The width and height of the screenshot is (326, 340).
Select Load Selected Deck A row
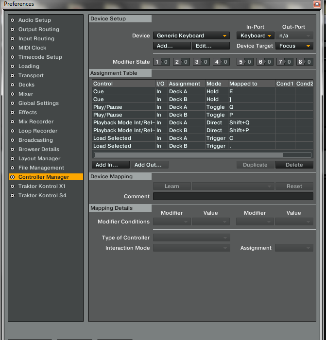coord(203,138)
